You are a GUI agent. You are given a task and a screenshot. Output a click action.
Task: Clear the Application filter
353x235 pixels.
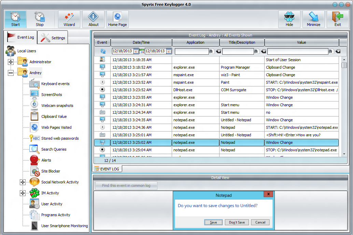tap(218, 51)
